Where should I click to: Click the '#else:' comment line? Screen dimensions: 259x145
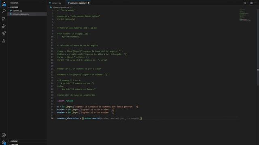61,86
